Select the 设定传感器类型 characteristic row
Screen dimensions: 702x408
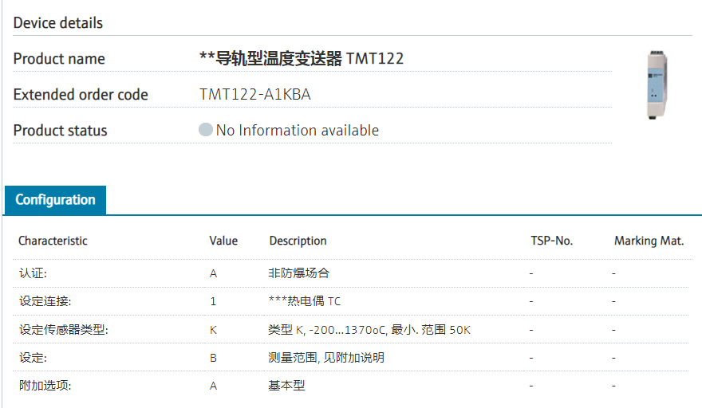point(63,330)
